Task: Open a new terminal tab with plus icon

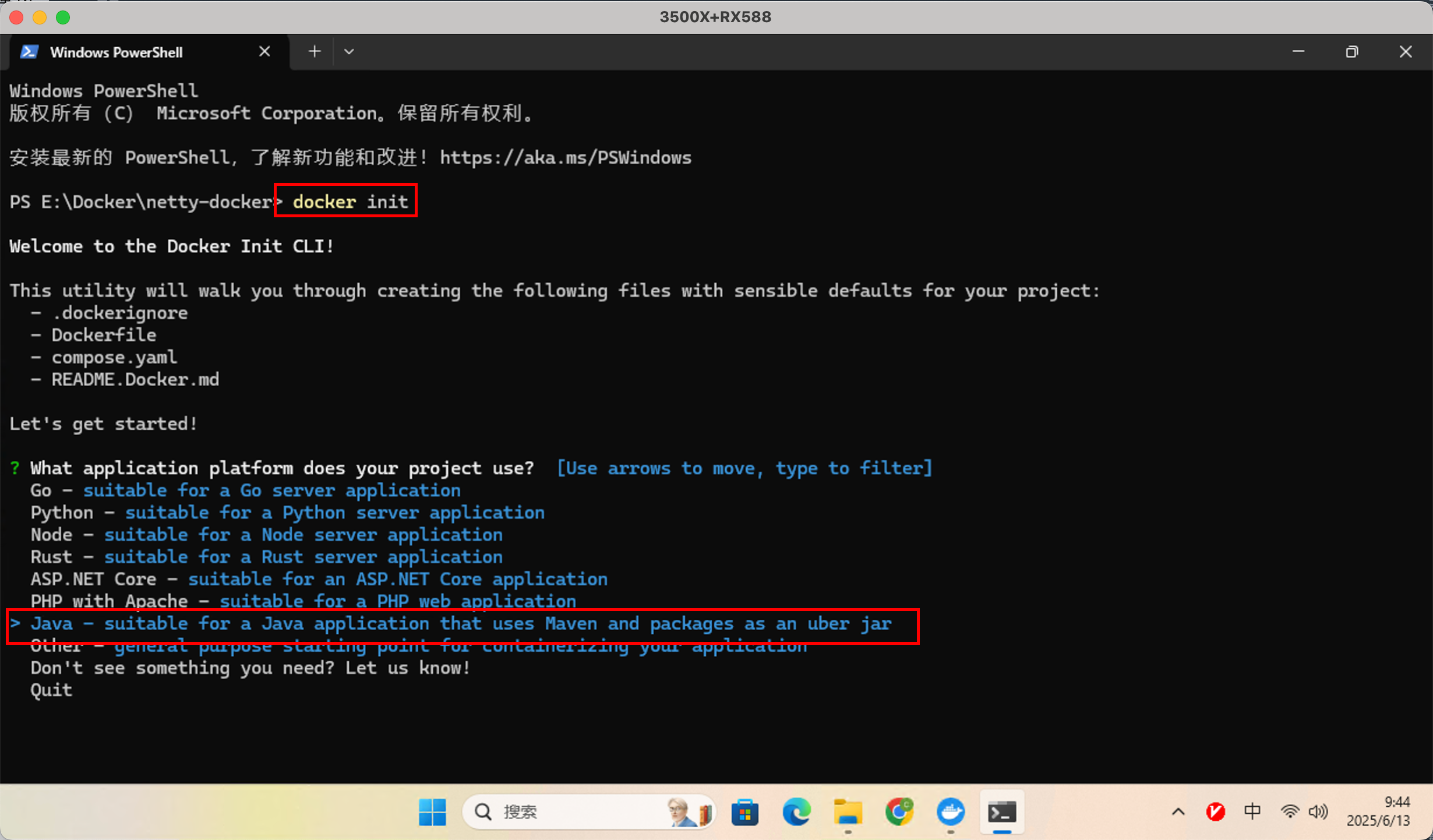Action: tap(315, 52)
